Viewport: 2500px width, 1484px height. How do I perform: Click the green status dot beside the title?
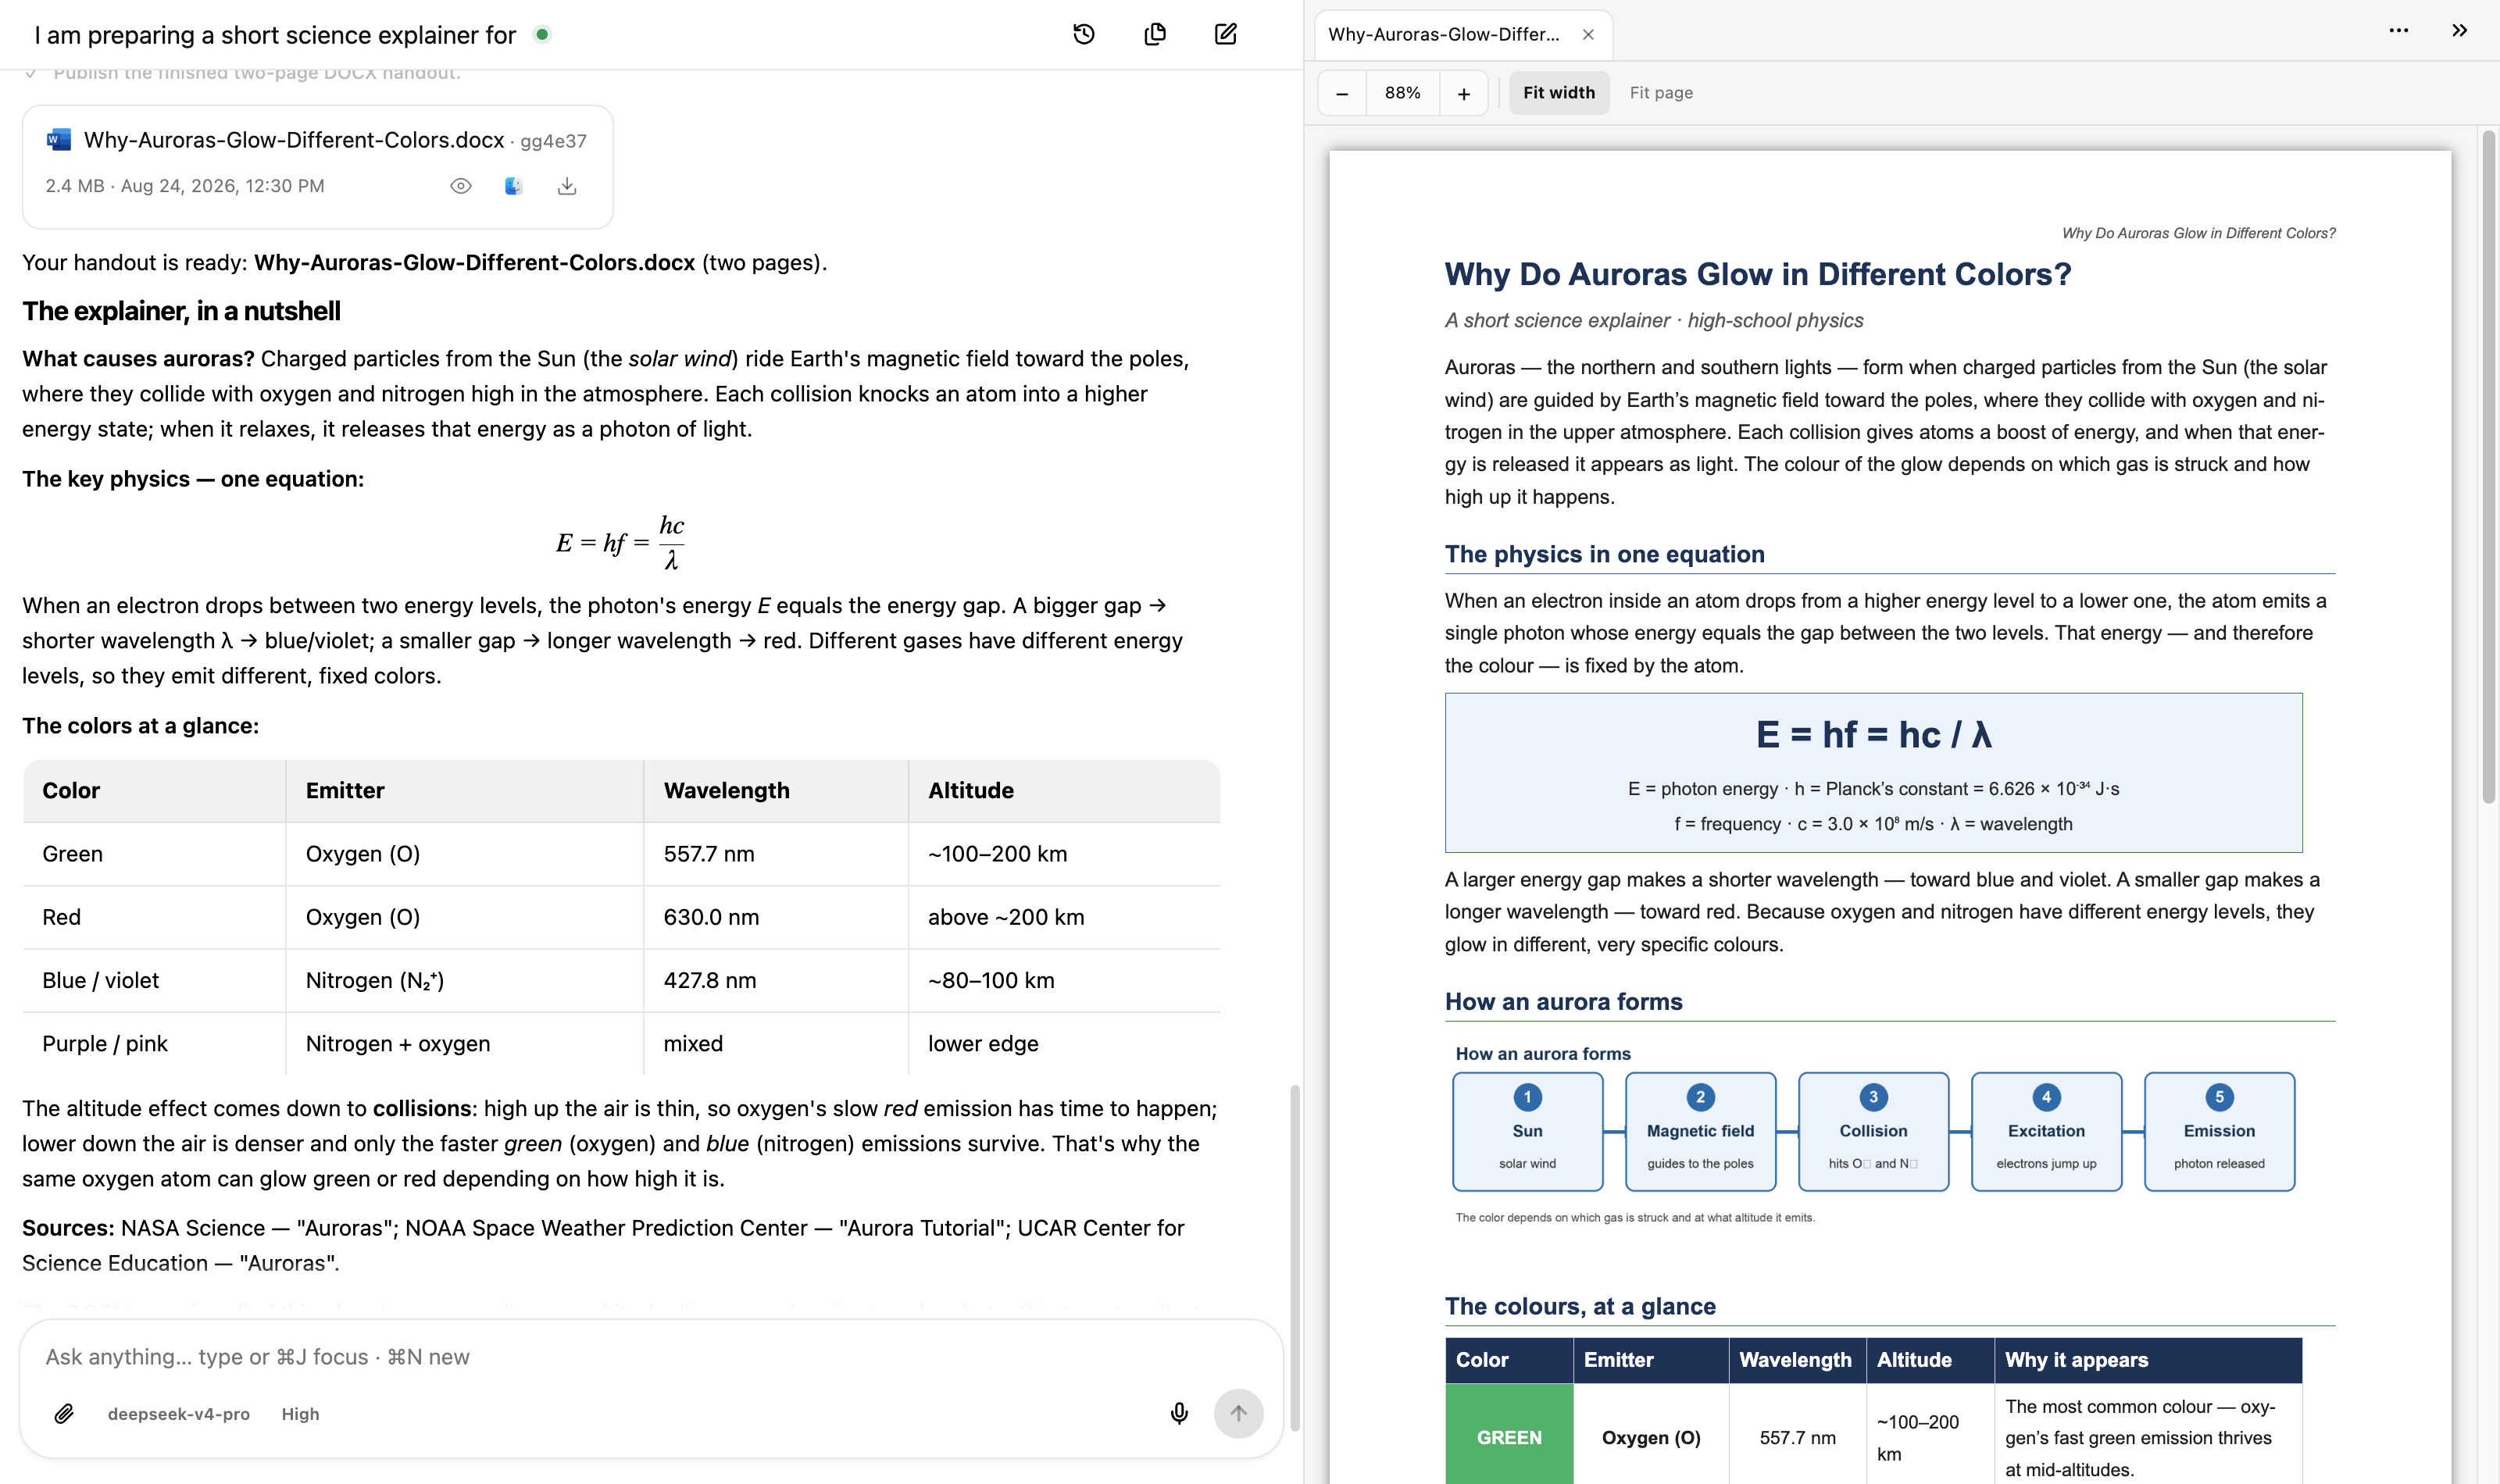tap(542, 35)
